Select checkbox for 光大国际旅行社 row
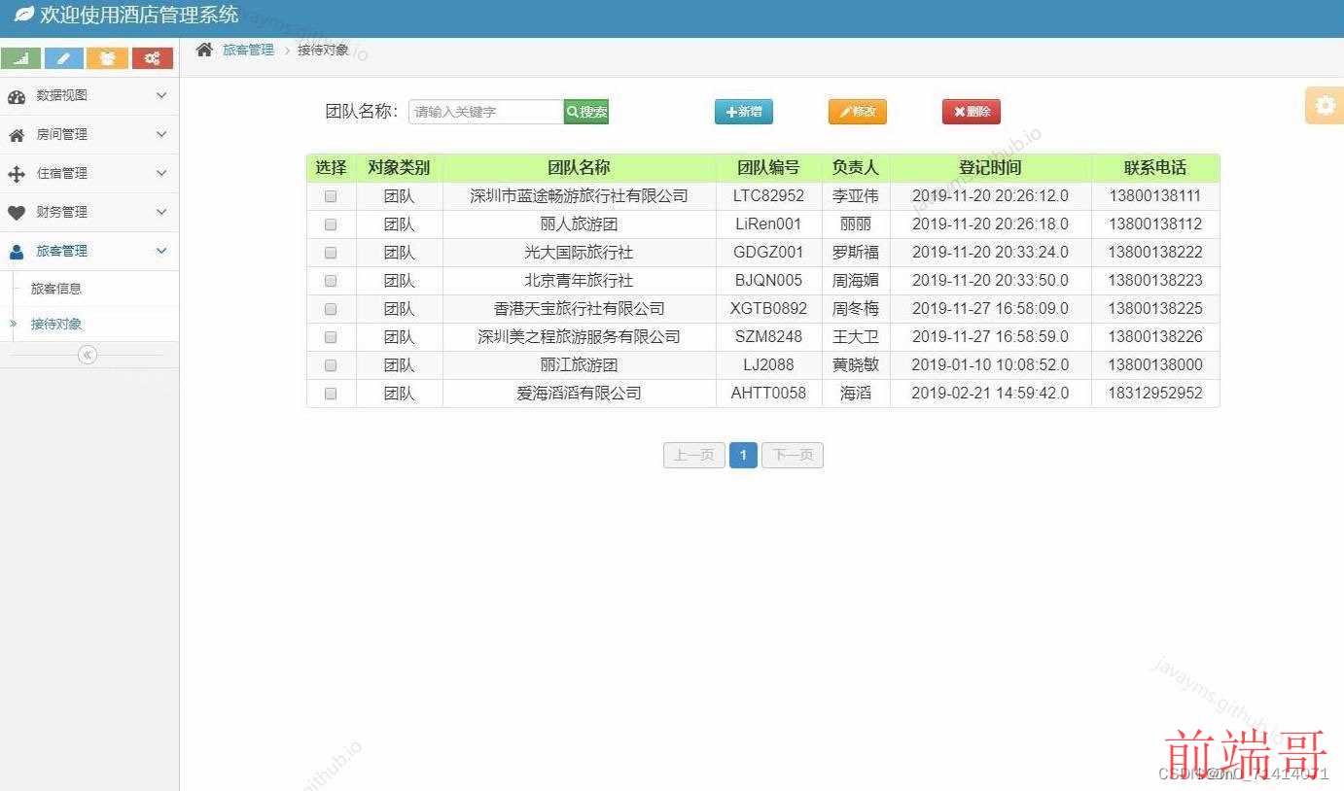 tap(331, 253)
